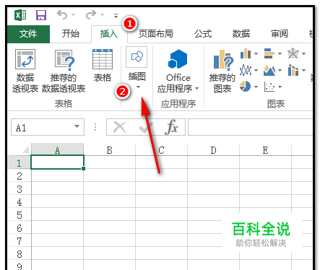Screen dimensions: 320x270
Task: Click the 插图 illustrations icon
Action: [x=137, y=57]
